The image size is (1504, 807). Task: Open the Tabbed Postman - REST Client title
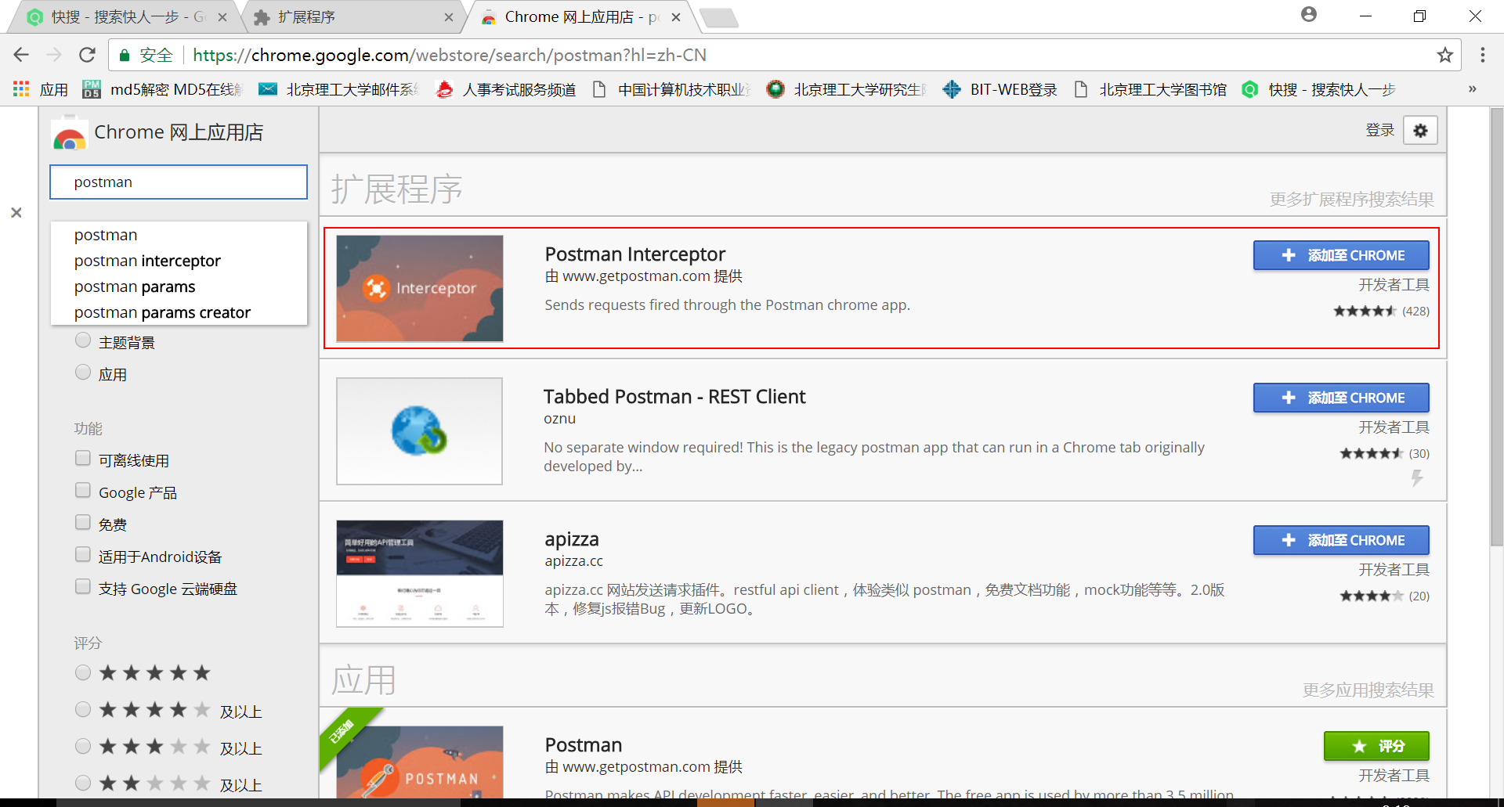pyautogui.click(x=674, y=397)
